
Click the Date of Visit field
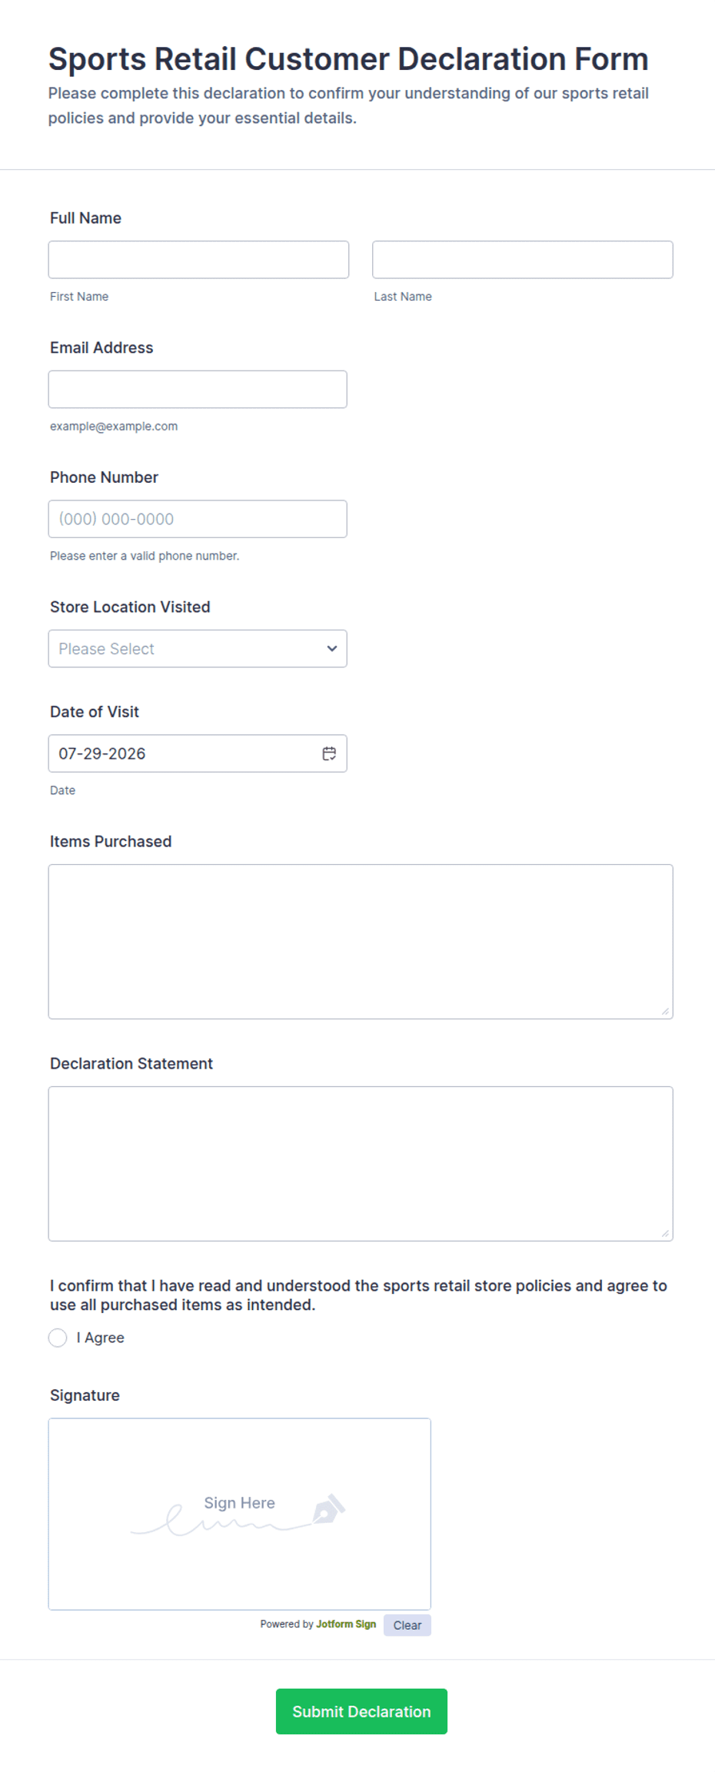coord(198,753)
